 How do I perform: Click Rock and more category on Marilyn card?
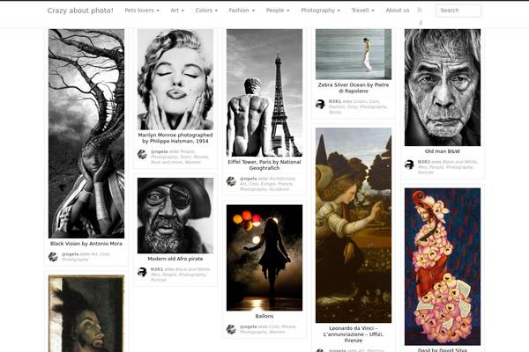pyautogui.click(x=167, y=162)
